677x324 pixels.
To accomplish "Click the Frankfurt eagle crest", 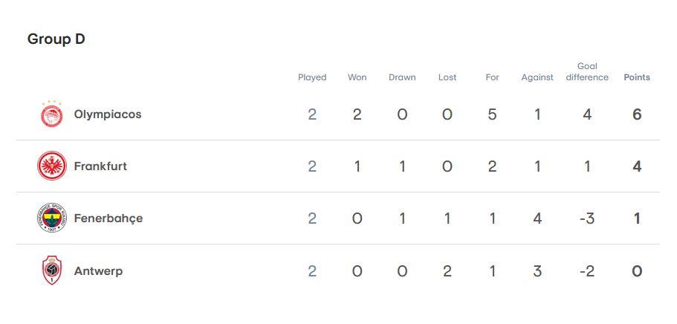I will pos(52,166).
